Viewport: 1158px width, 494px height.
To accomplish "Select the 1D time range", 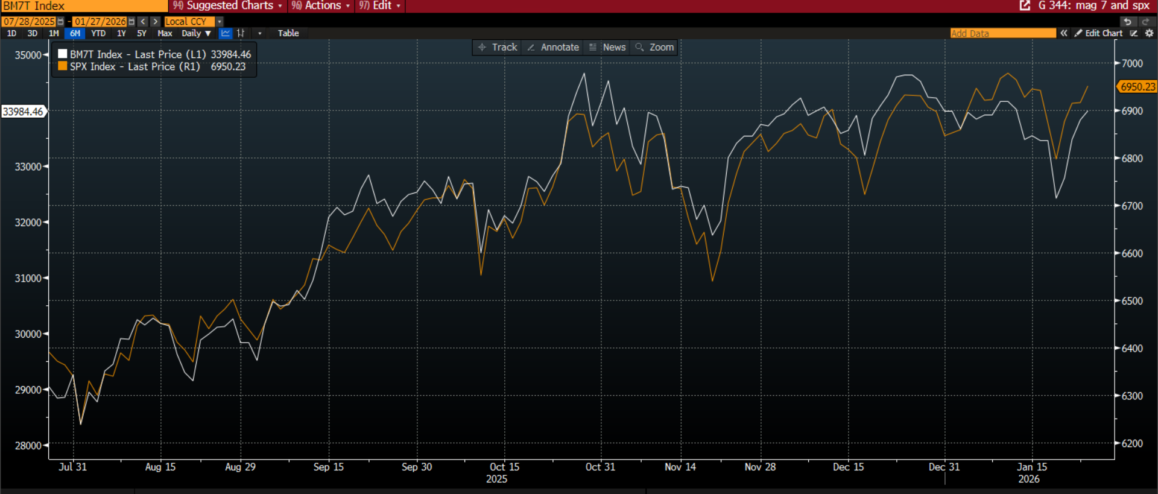I will pos(11,33).
